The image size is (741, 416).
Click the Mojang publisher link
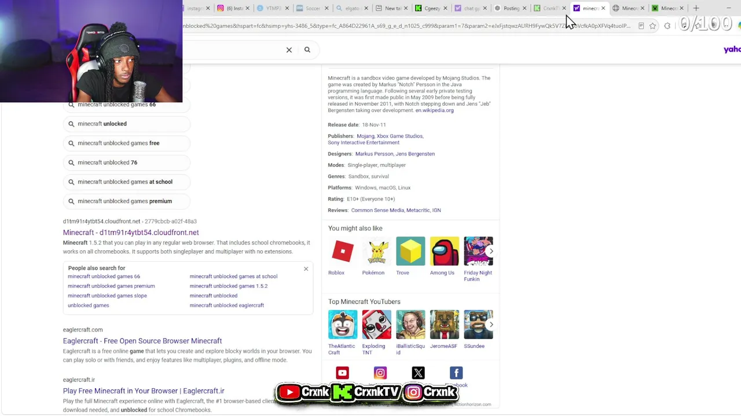365,136
